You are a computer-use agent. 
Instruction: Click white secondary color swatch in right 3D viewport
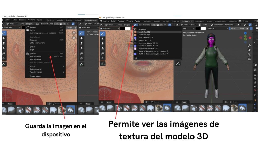click(203, 28)
